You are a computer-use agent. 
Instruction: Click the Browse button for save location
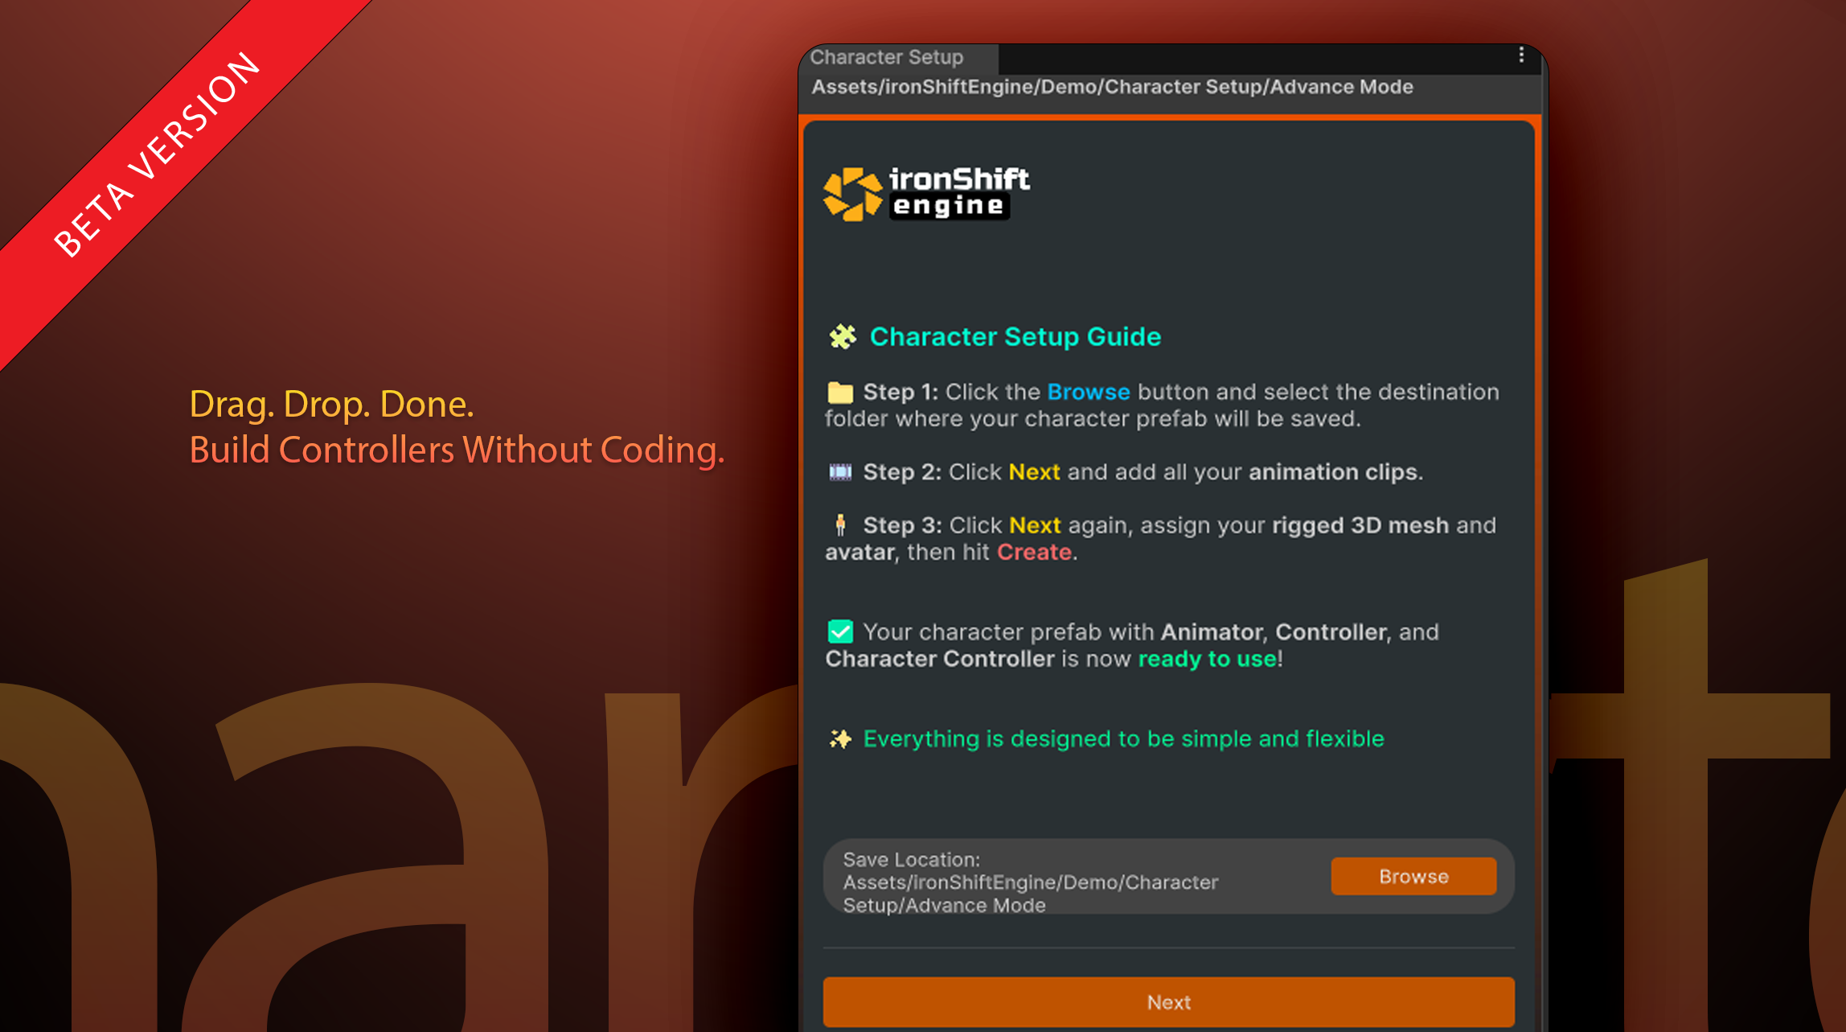coord(1413,876)
